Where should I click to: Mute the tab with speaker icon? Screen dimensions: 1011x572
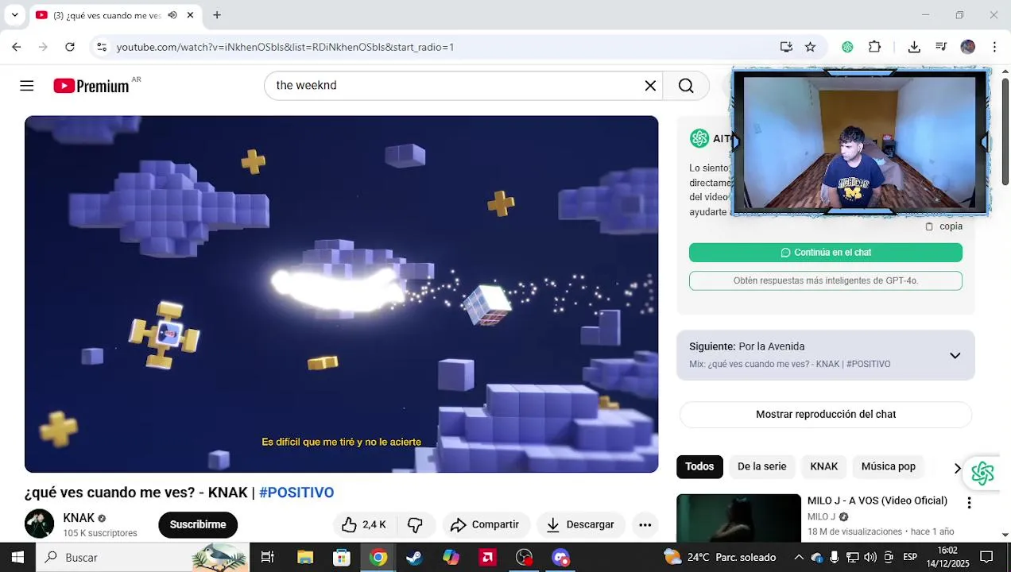click(x=172, y=15)
